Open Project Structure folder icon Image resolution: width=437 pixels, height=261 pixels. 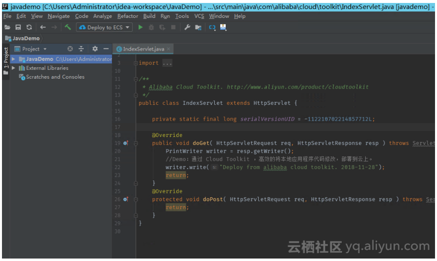click(x=198, y=27)
